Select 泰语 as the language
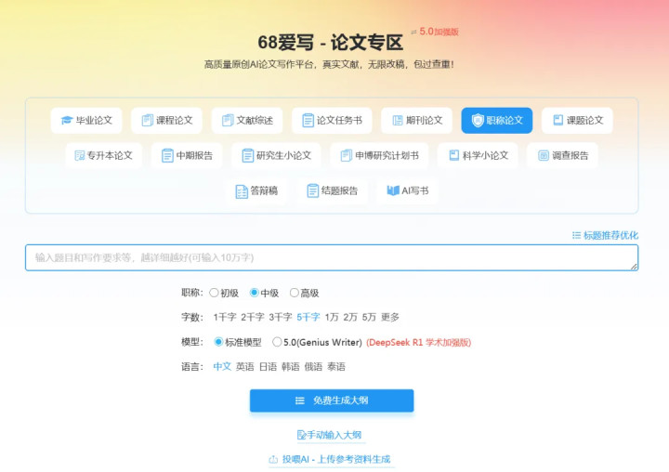 click(336, 367)
